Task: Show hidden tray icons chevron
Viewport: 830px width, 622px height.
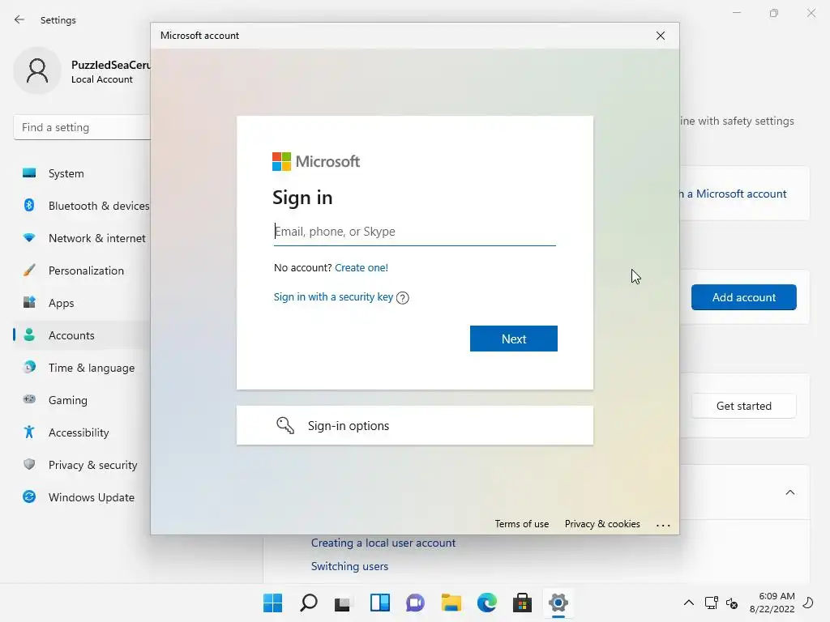Action: point(688,603)
